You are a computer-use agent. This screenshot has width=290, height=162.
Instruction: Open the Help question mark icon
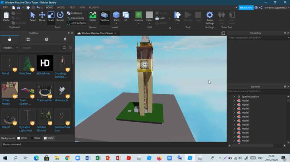(x=256, y=8)
